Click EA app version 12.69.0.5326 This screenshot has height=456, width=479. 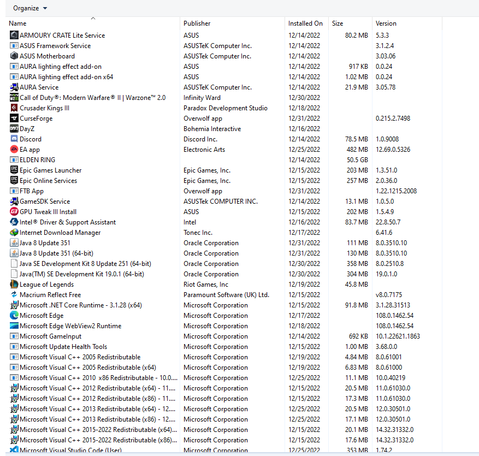393,149
